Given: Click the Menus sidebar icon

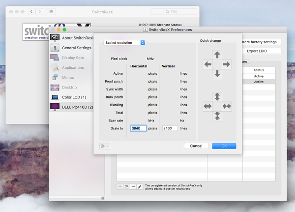Looking at the screenshot, I should (55, 77).
